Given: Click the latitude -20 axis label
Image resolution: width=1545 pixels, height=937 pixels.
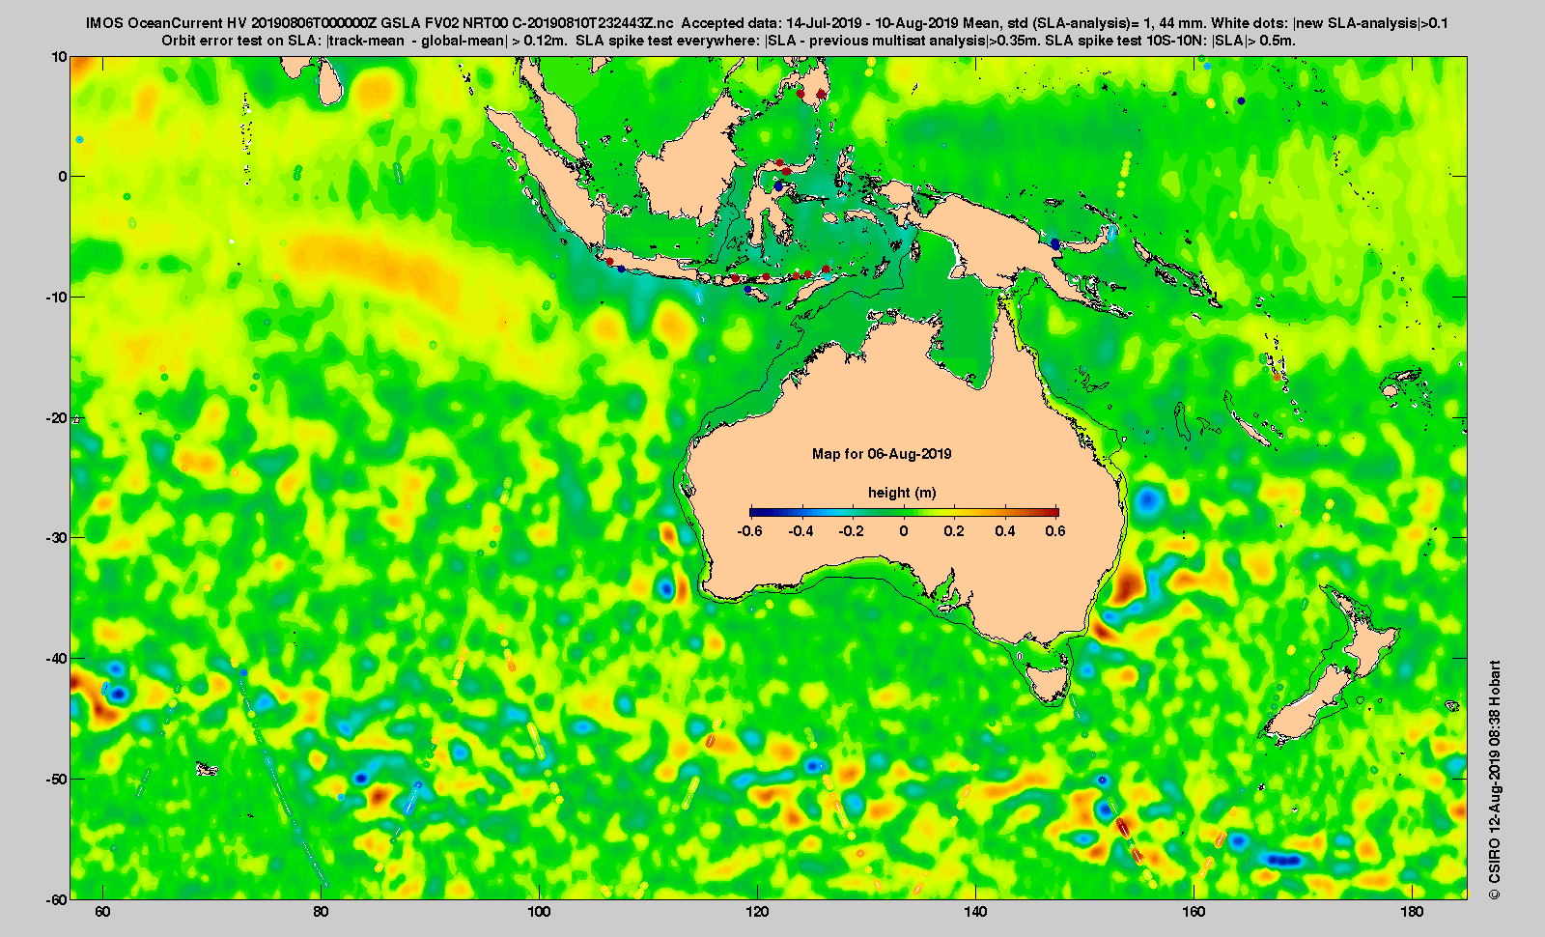Looking at the screenshot, I should click(x=56, y=418).
